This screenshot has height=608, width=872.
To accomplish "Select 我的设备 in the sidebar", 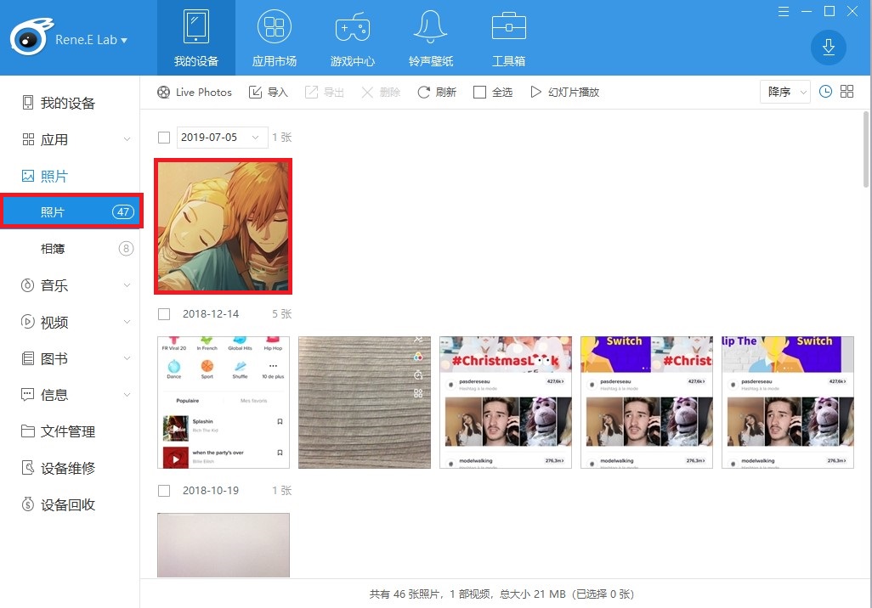I will [70, 103].
